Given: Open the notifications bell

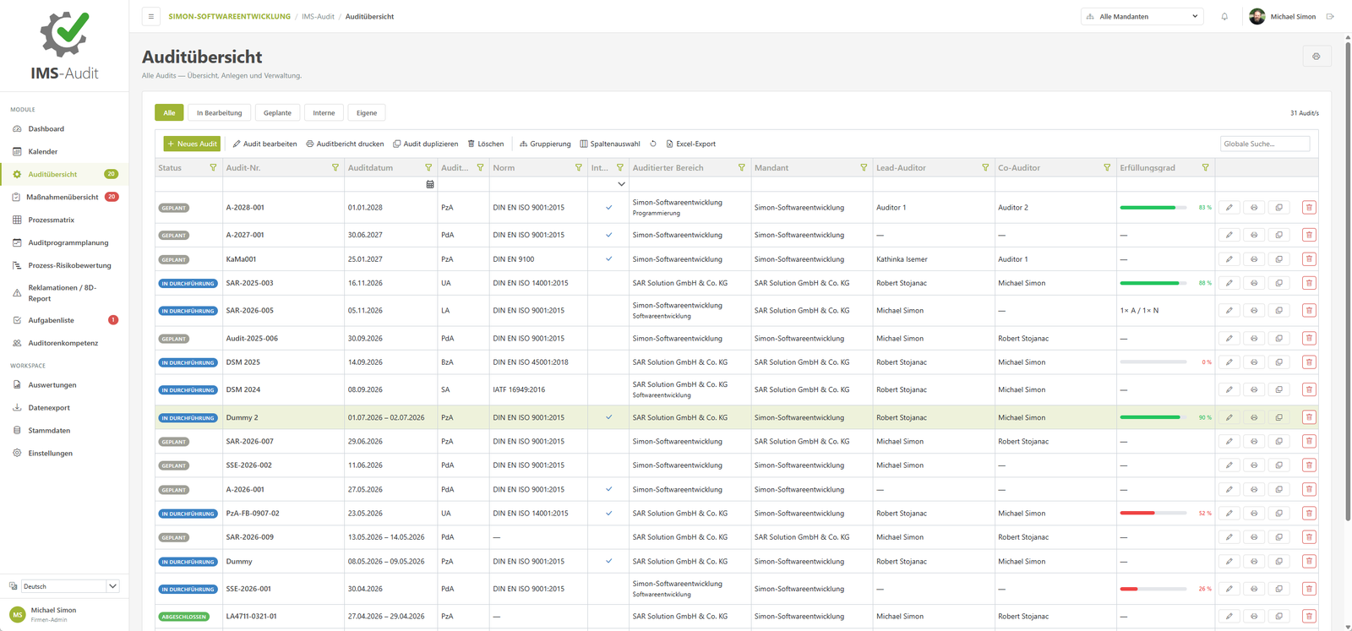Looking at the screenshot, I should point(1224,16).
